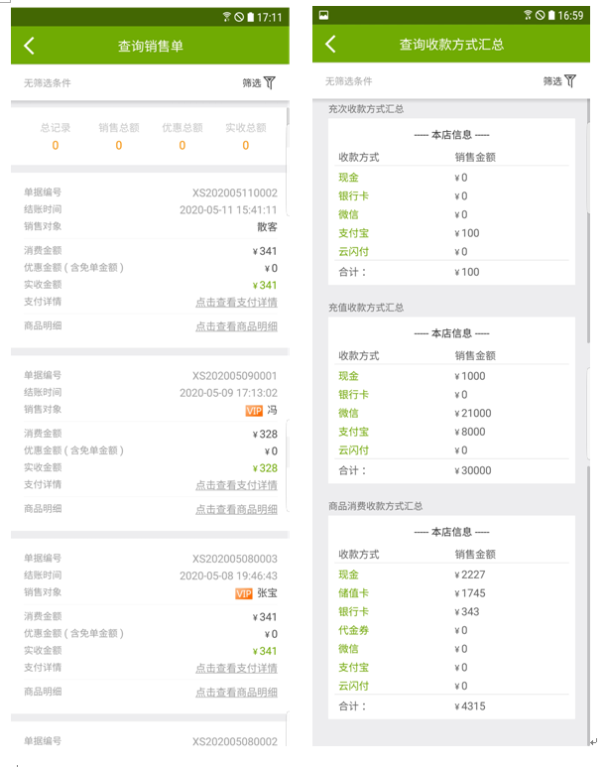Tap 商品消费收款方式汇总 section header
606x767 pixels.
coord(376,506)
